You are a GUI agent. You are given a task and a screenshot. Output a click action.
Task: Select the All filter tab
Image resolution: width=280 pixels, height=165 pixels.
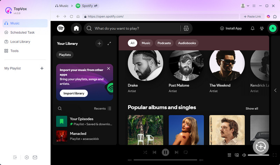(x=132, y=43)
